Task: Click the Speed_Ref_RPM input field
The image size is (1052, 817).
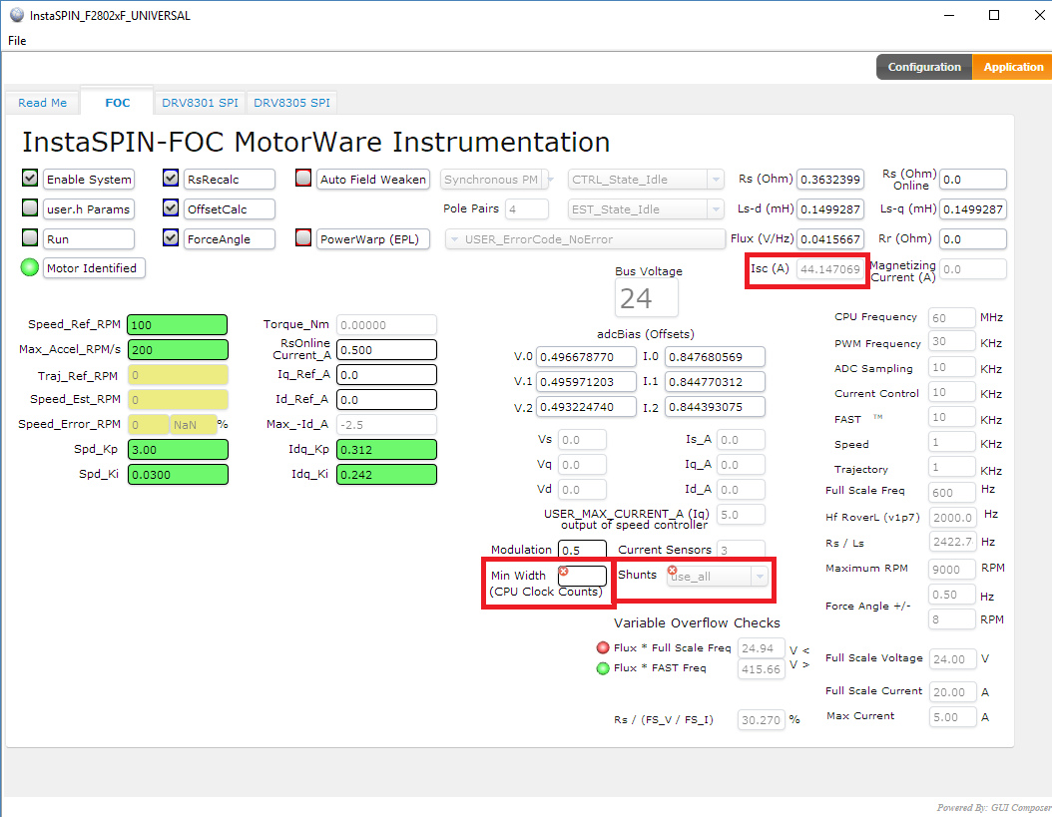Action: pyautogui.click(x=177, y=324)
